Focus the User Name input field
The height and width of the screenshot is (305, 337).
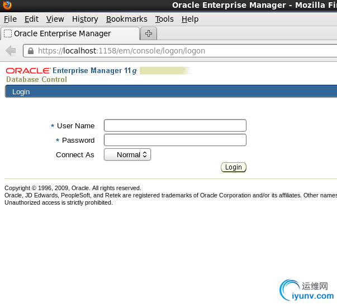click(x=175, y=125)
